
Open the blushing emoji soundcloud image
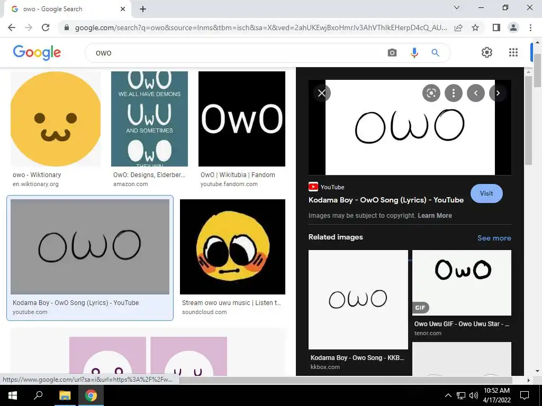pyautogui.click(x=232, y=246)
